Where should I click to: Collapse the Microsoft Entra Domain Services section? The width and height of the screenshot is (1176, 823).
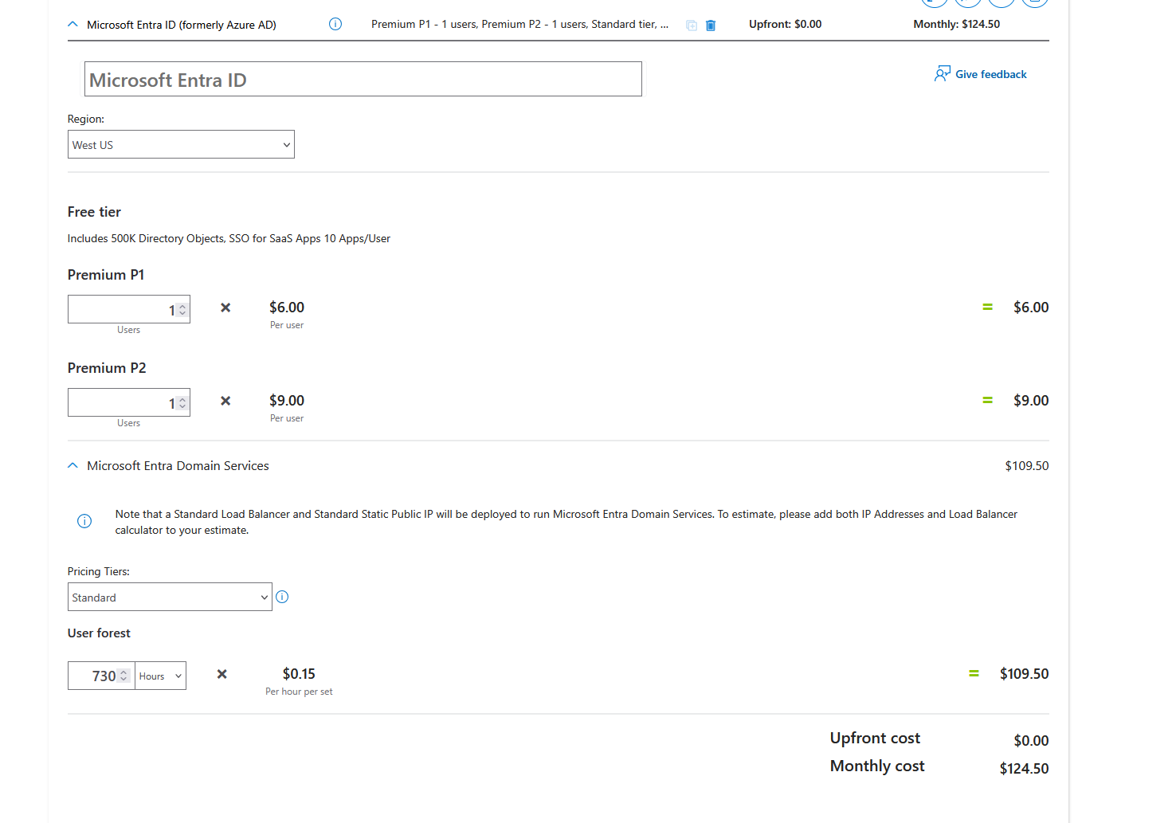pos(73,465)
